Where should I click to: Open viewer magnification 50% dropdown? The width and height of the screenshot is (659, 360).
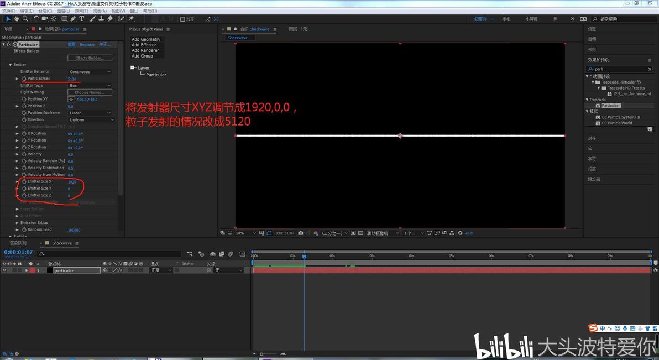246,233
